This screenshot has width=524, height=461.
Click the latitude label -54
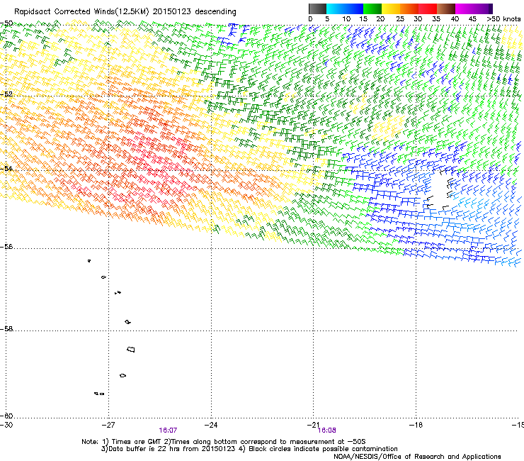click(6, 168)
